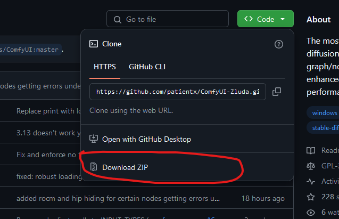
Task: Select the HTTPS tab
Action: pyautogui.click(x=105, y=67)
